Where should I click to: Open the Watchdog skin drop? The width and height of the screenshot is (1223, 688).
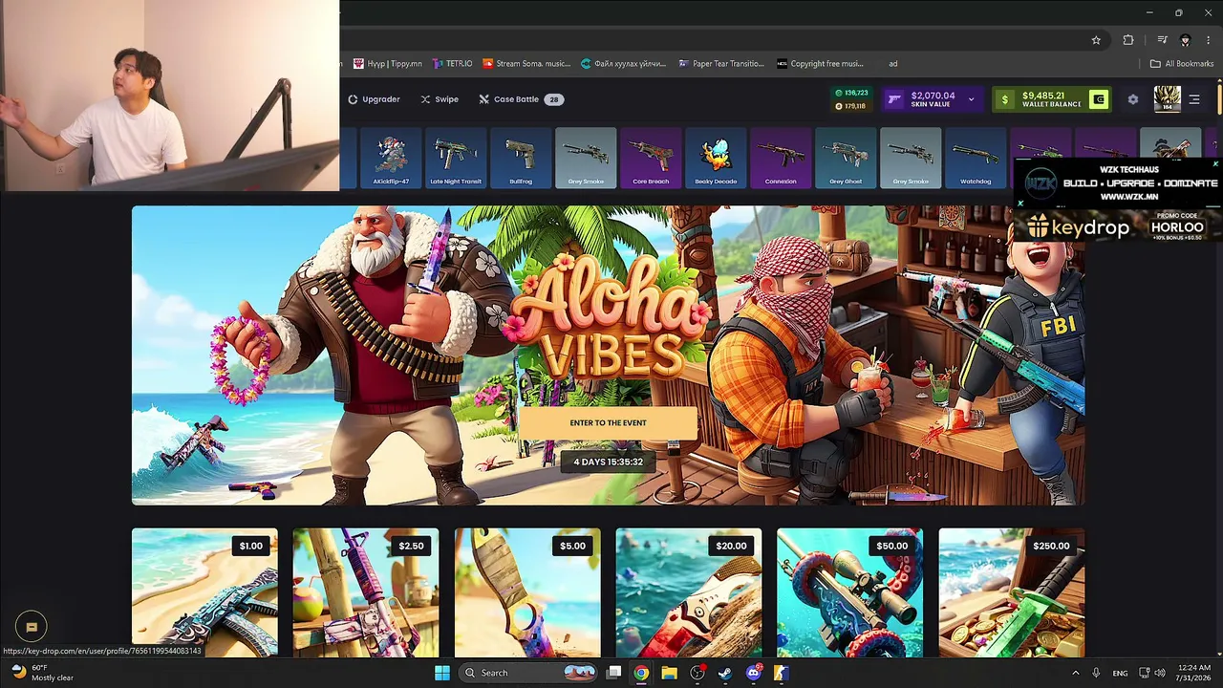tap(976, 158)
